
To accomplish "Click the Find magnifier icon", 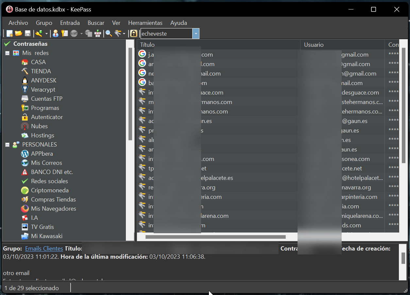I will 109,33.
